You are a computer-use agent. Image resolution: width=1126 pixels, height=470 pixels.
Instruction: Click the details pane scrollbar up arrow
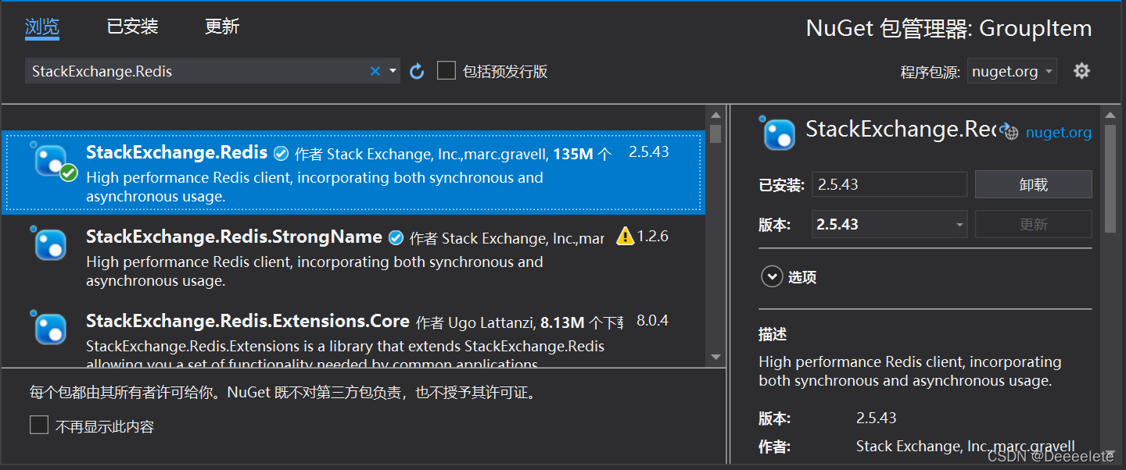[x=1110, y=116]
